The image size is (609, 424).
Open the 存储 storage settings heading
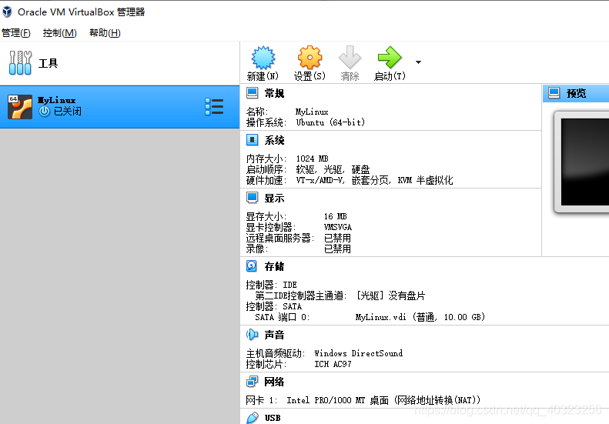275,266
